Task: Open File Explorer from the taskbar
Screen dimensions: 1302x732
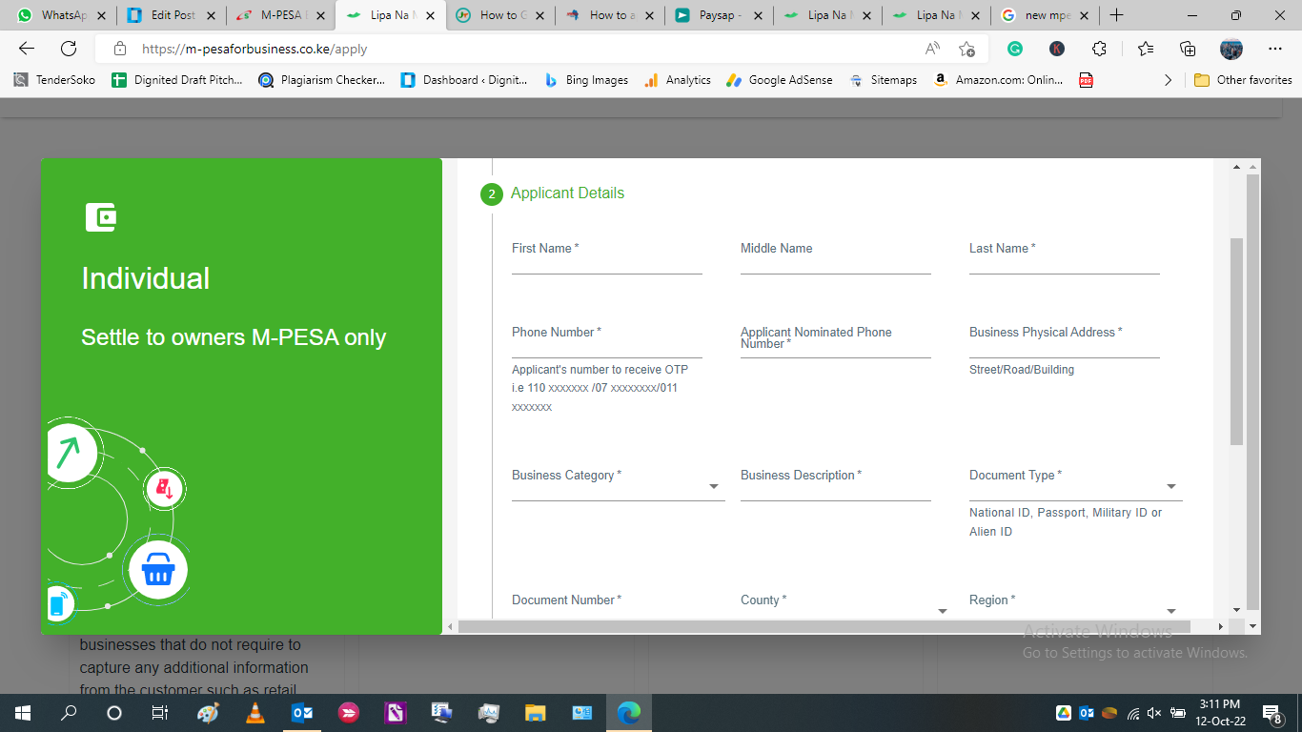Action: click(x=535, y=713)
